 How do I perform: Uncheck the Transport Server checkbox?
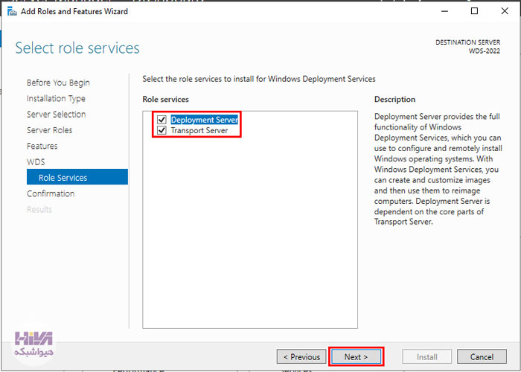pos(162,130)
